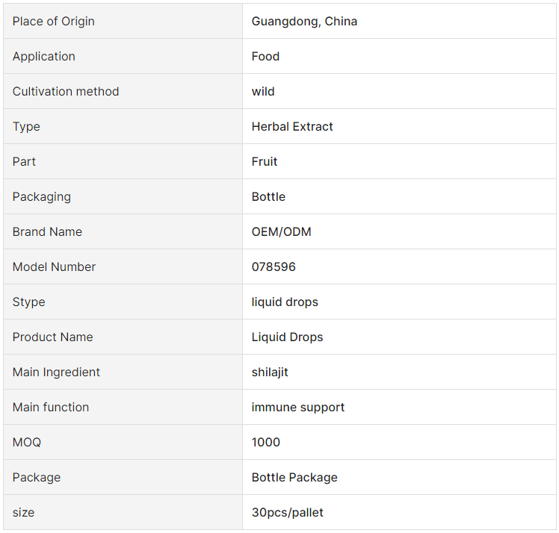
Task: Click the shilajit main ingredient value
Action: pos(270,373)
